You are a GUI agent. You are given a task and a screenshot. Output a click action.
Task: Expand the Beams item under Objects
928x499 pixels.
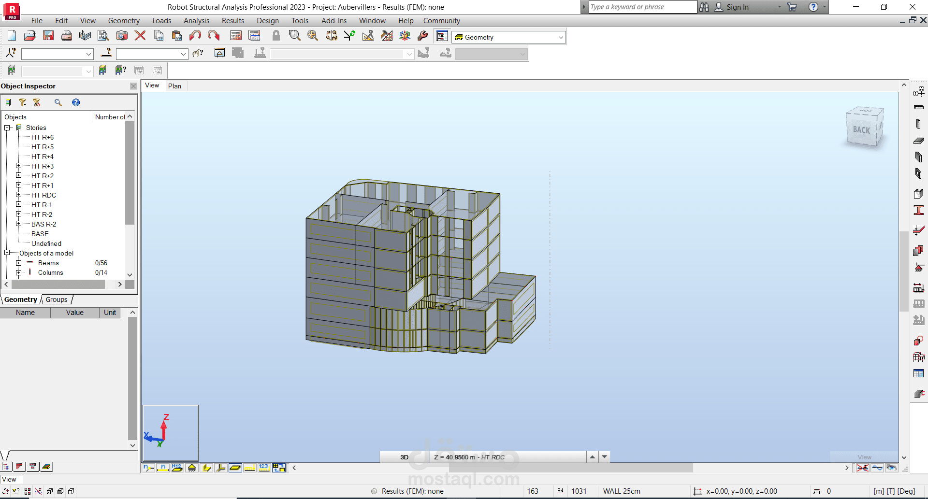19,263
